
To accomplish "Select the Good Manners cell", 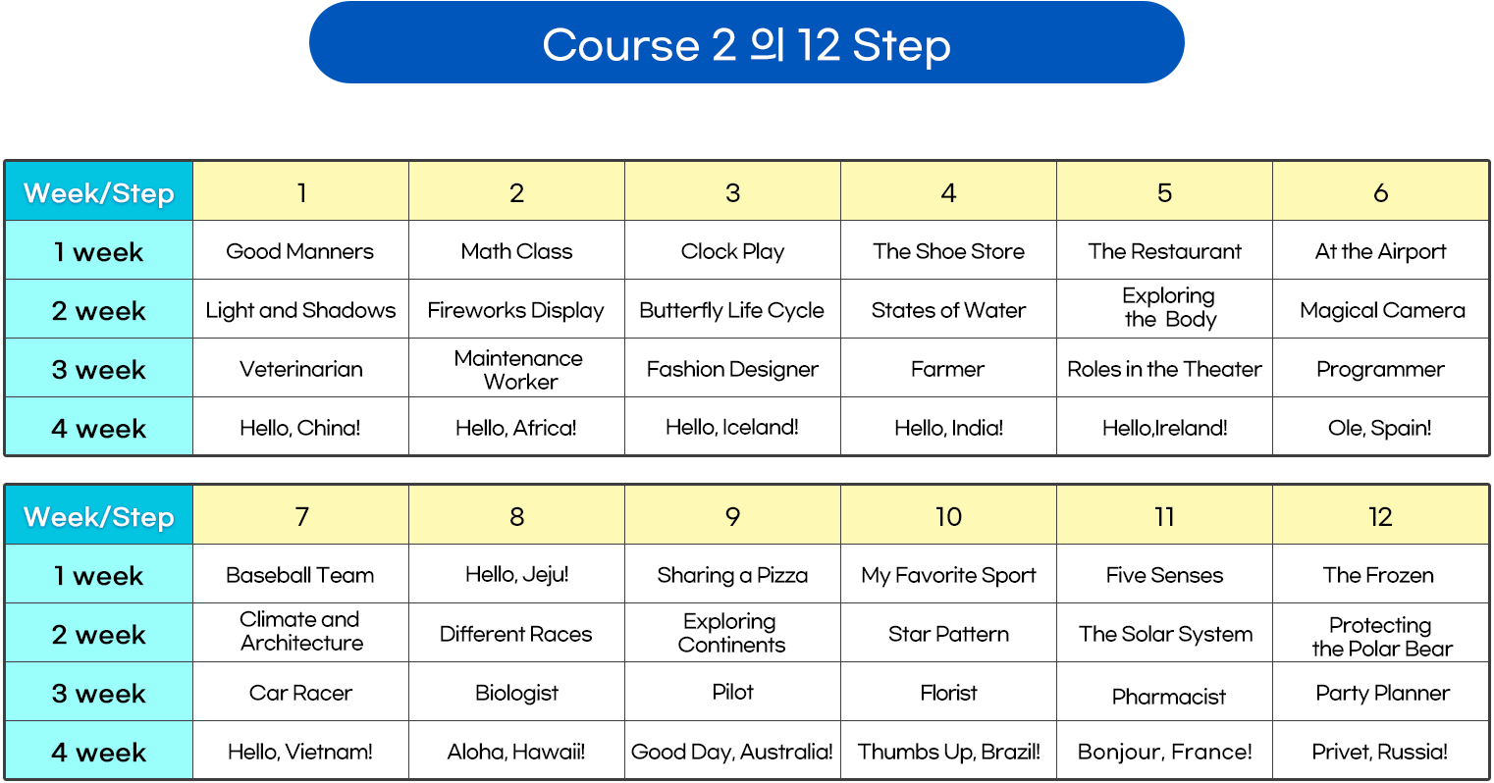I will [300, 251].
